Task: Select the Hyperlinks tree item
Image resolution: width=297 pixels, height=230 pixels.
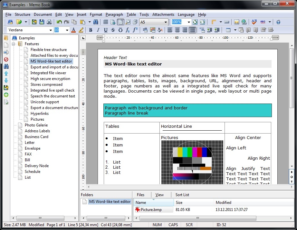Action: point(40,114)
